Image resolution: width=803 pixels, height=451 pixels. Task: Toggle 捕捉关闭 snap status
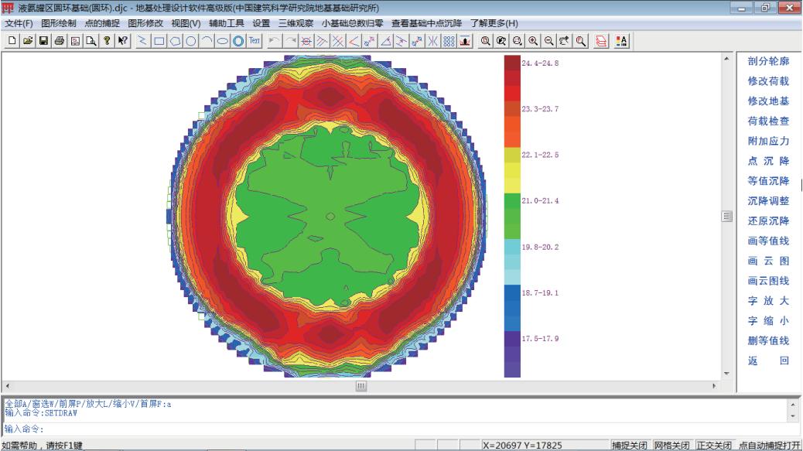[x=630, y=446]
